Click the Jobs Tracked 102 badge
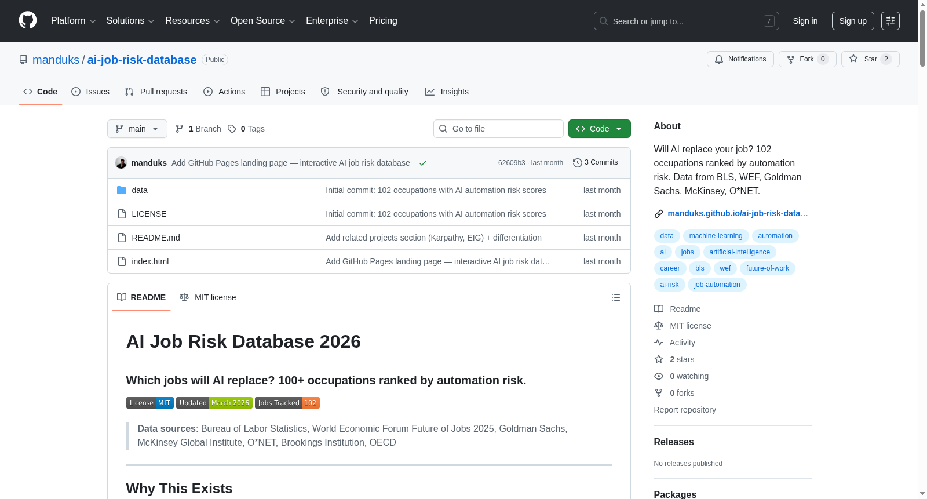 tap(287, 403)
